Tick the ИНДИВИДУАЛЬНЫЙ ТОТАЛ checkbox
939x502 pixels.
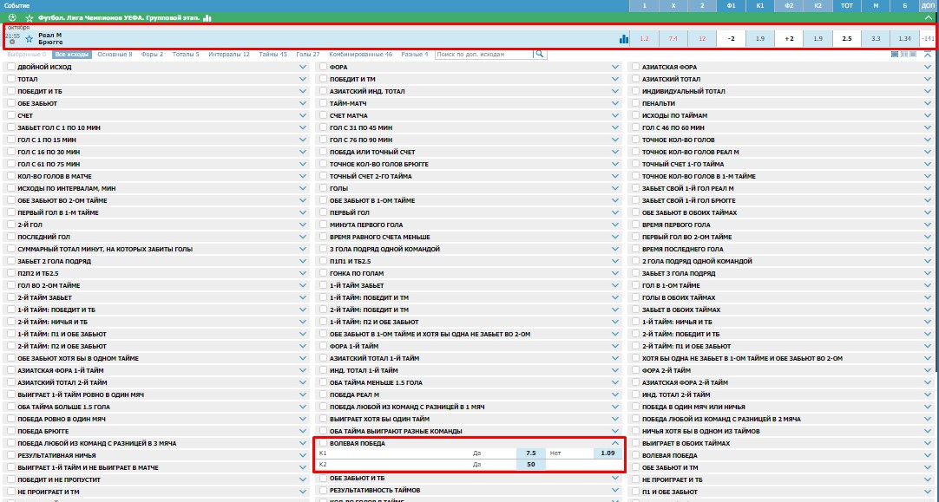635,91
